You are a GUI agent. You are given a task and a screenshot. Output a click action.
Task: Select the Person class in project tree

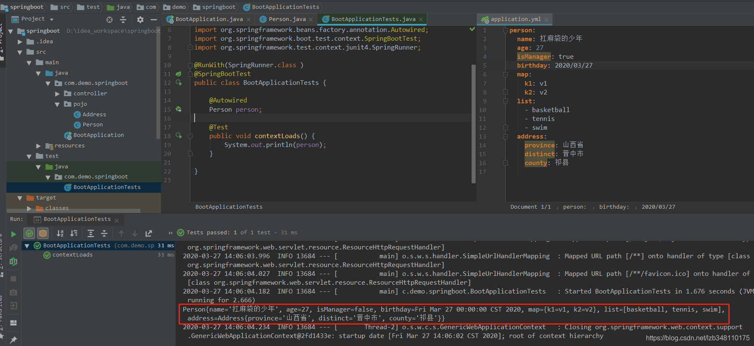point(88,125)
